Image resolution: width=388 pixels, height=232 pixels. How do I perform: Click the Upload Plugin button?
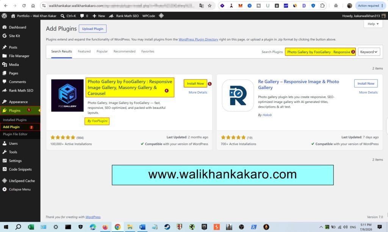click(x=92, y=29)
